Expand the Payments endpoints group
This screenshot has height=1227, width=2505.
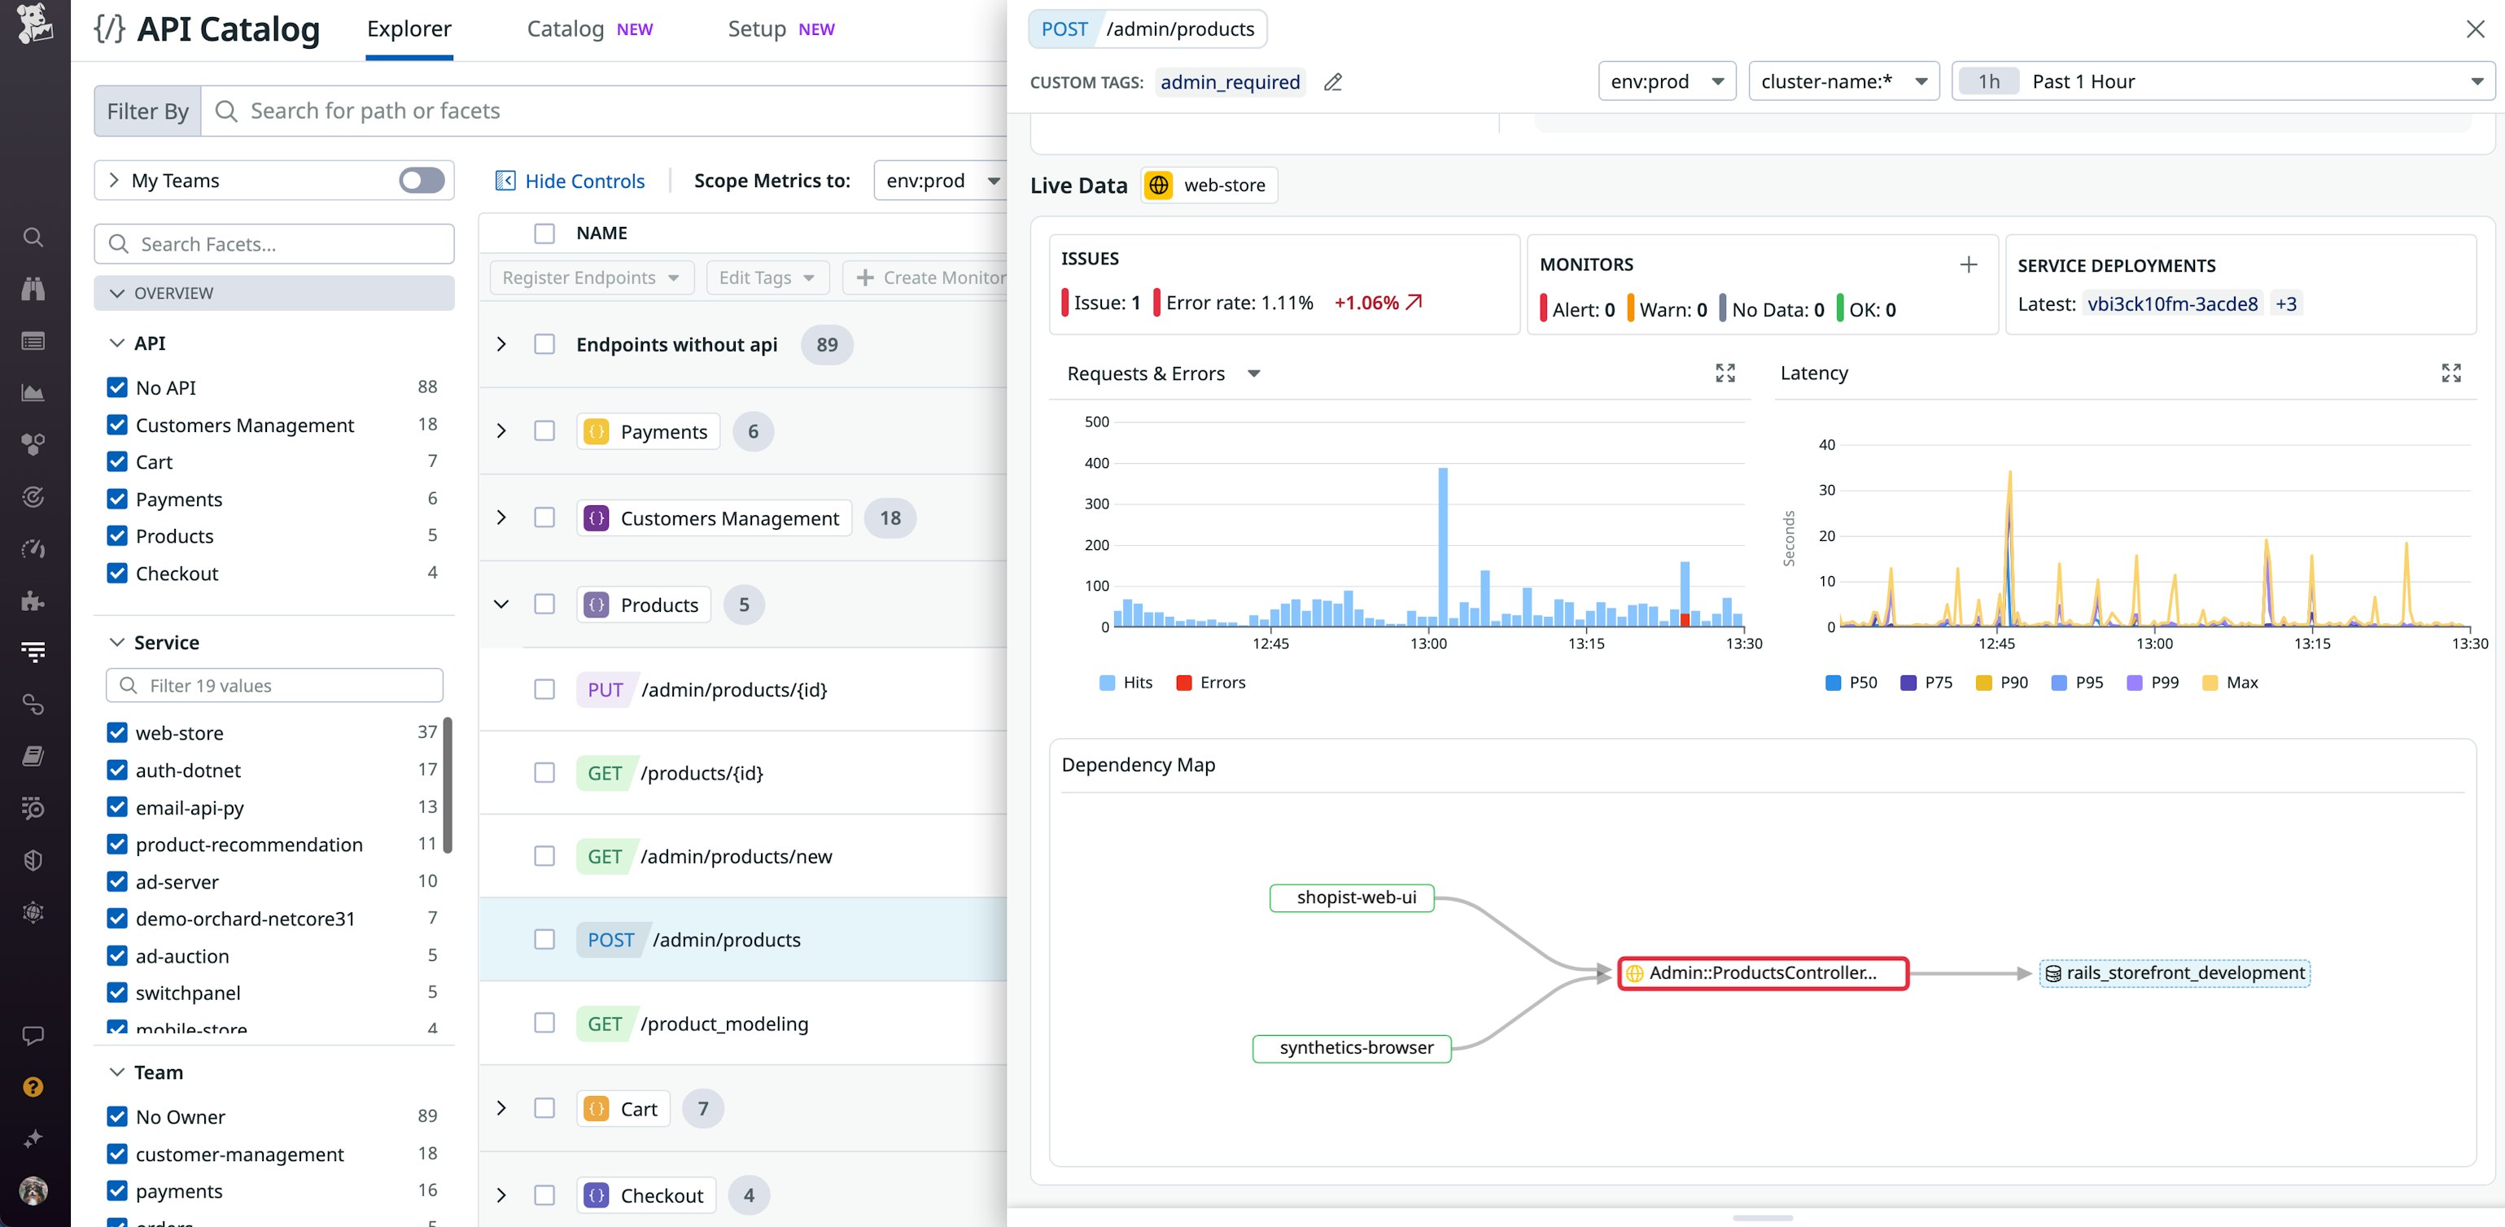[x=502, y=432]
